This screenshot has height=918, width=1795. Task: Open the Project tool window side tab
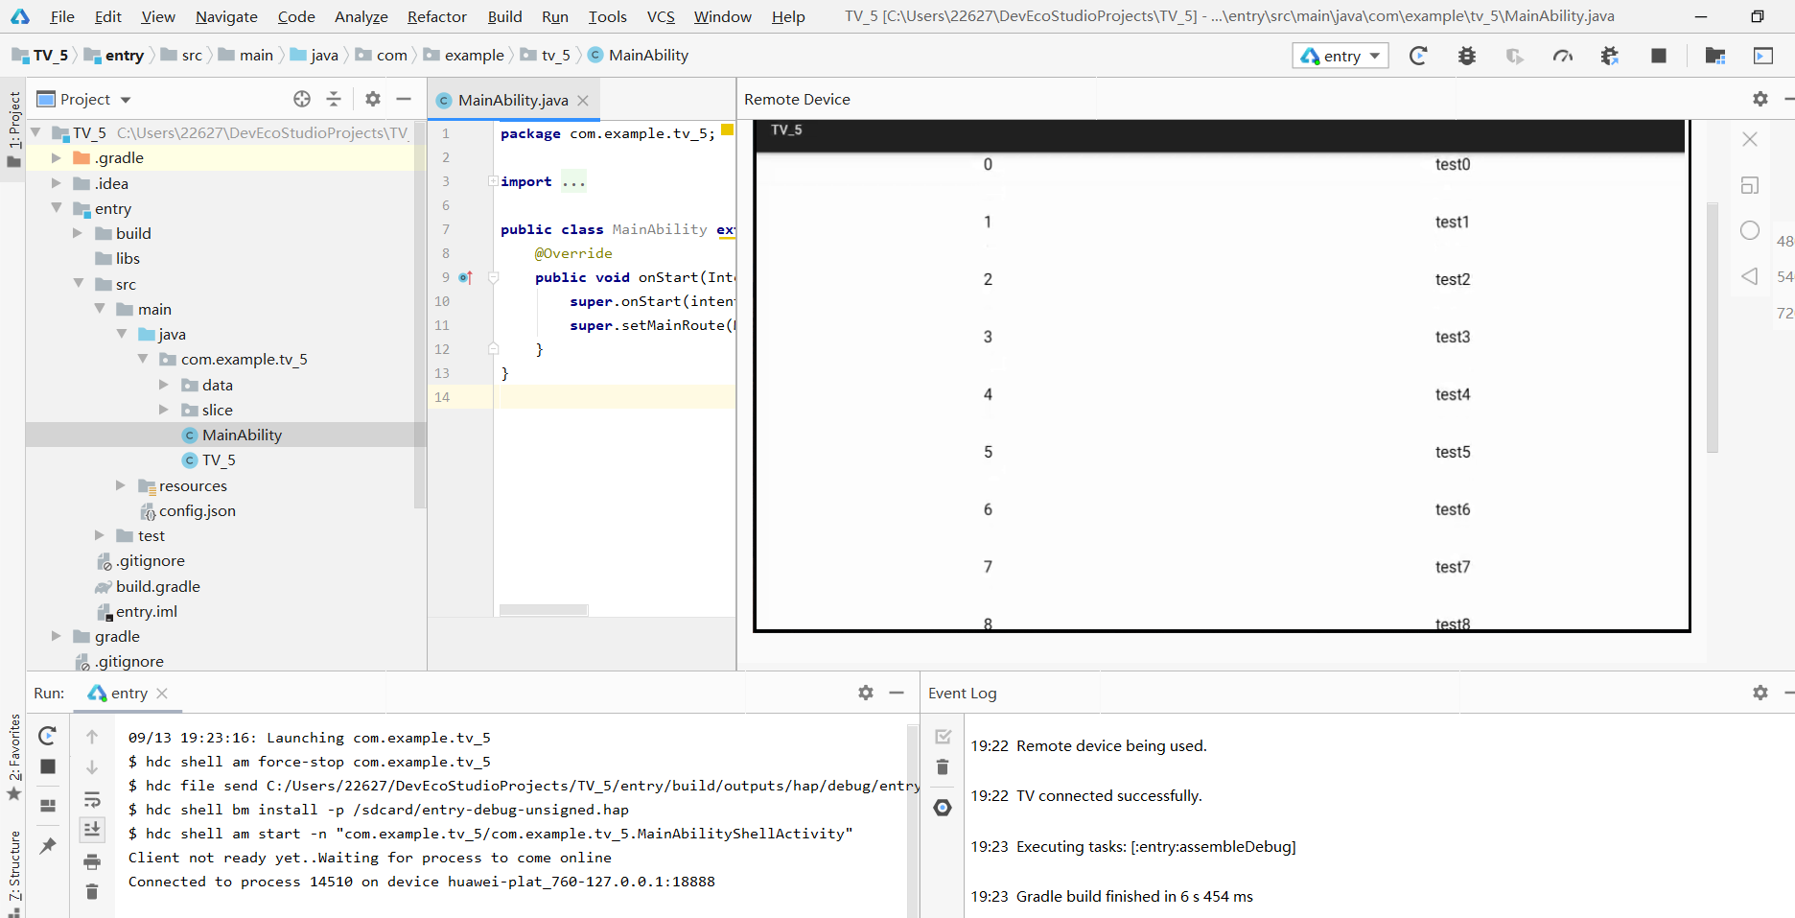coord(13,129)
